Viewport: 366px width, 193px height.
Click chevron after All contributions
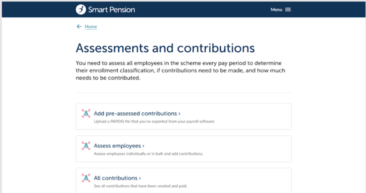click(x=140, y=178)
